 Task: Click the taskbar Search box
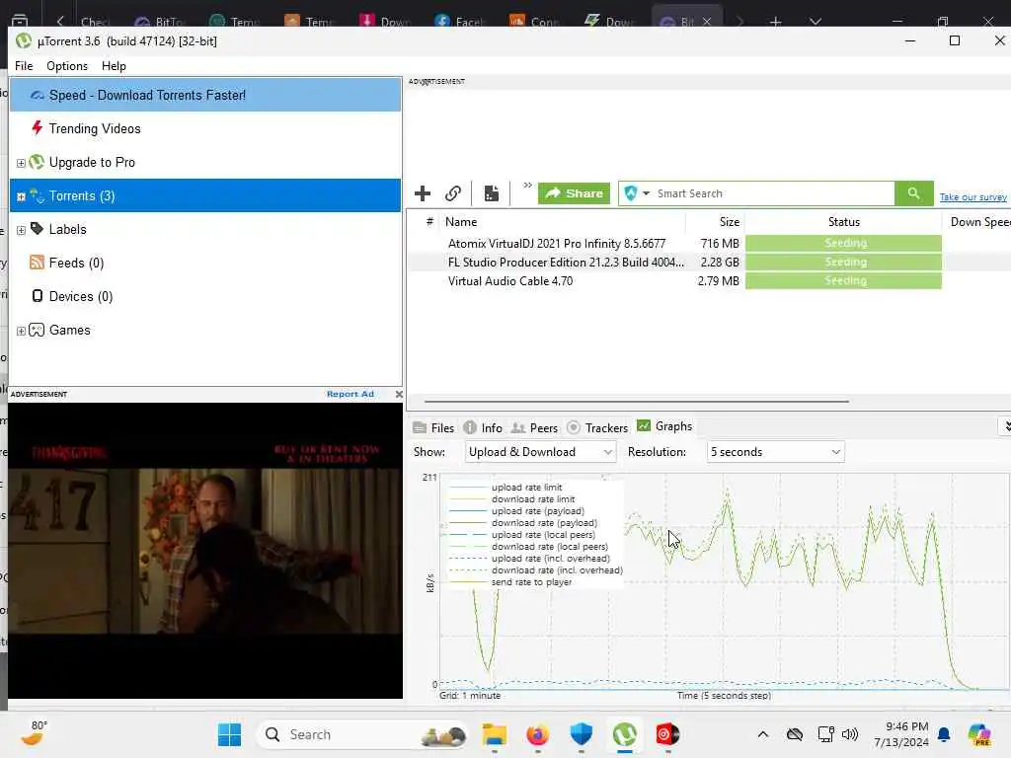click(x=363, y=734)
